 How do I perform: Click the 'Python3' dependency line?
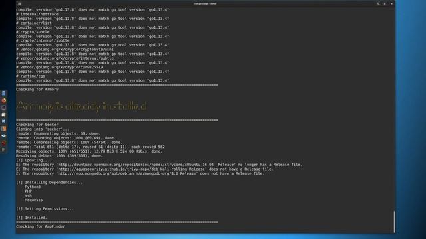click(33, 187)
